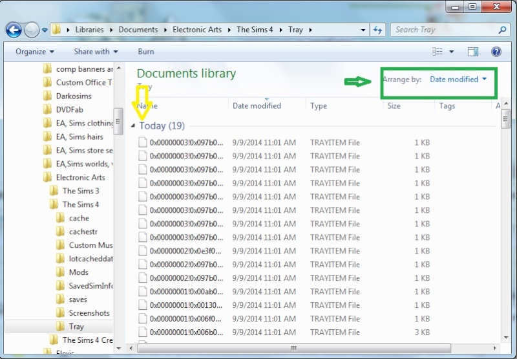Click the 3 KB size cell

[422, 332]
